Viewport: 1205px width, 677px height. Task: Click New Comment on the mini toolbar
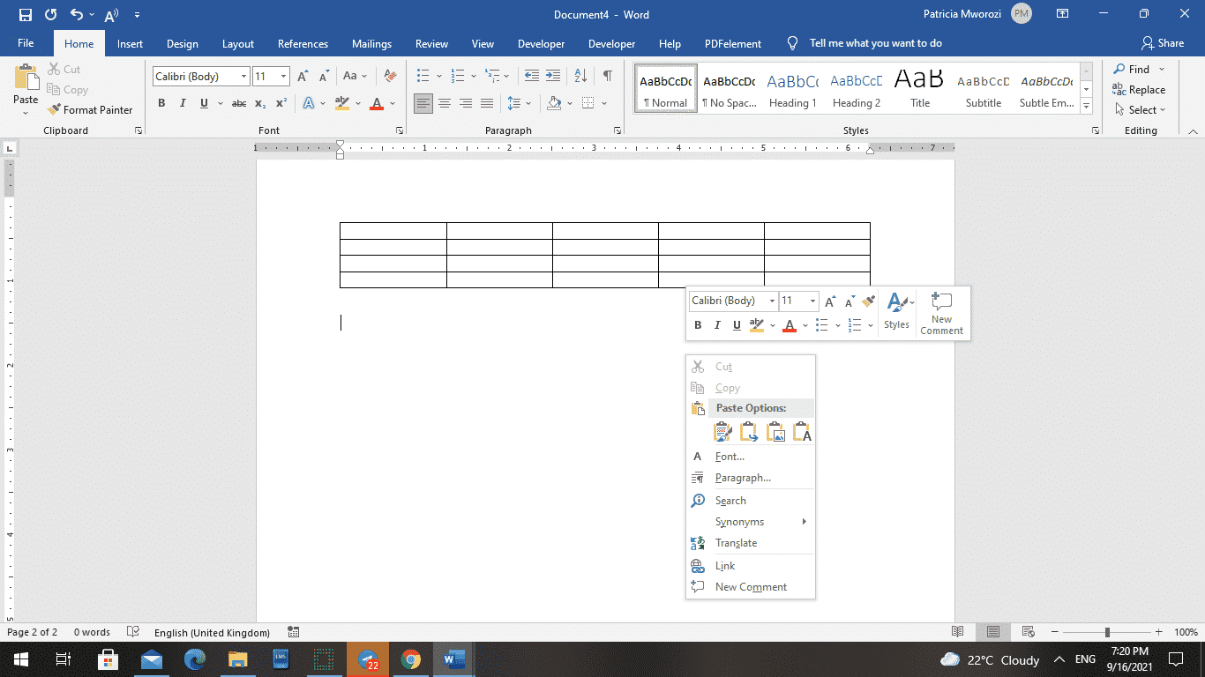click(x=941, y=313)
